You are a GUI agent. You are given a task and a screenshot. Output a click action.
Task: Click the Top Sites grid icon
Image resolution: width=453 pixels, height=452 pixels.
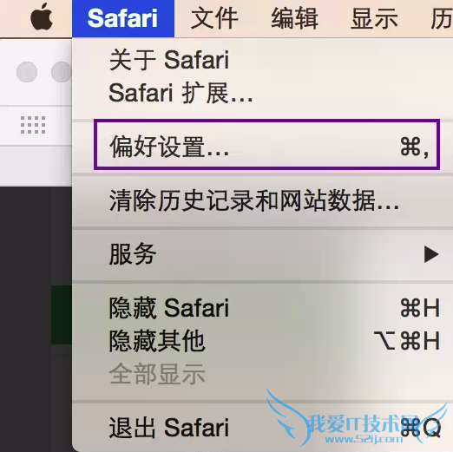(33, 125)
